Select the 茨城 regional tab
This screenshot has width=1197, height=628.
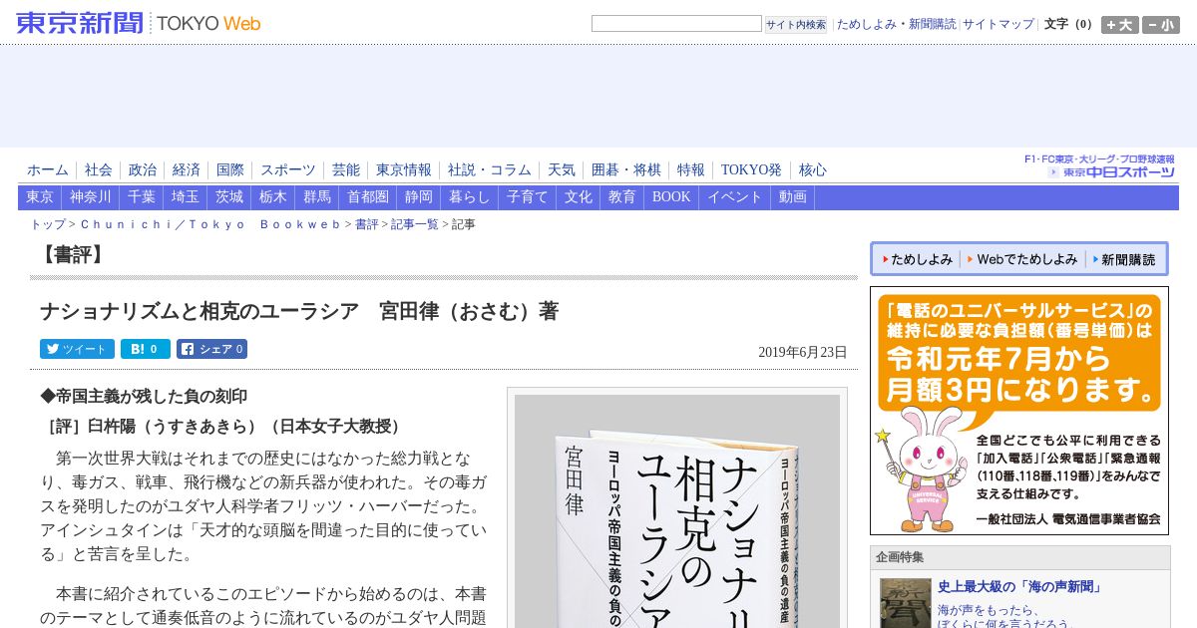[x=229, y=197]
